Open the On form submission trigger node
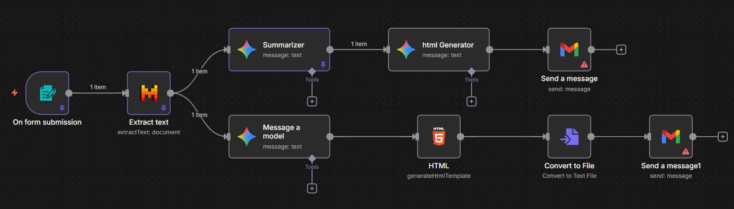The image size is (734, 209). pos(47,93)
